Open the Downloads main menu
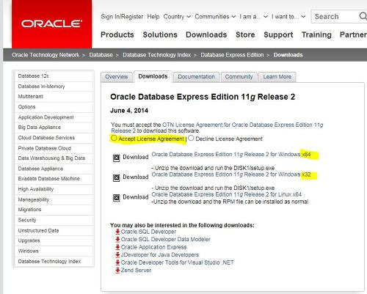 206,34
